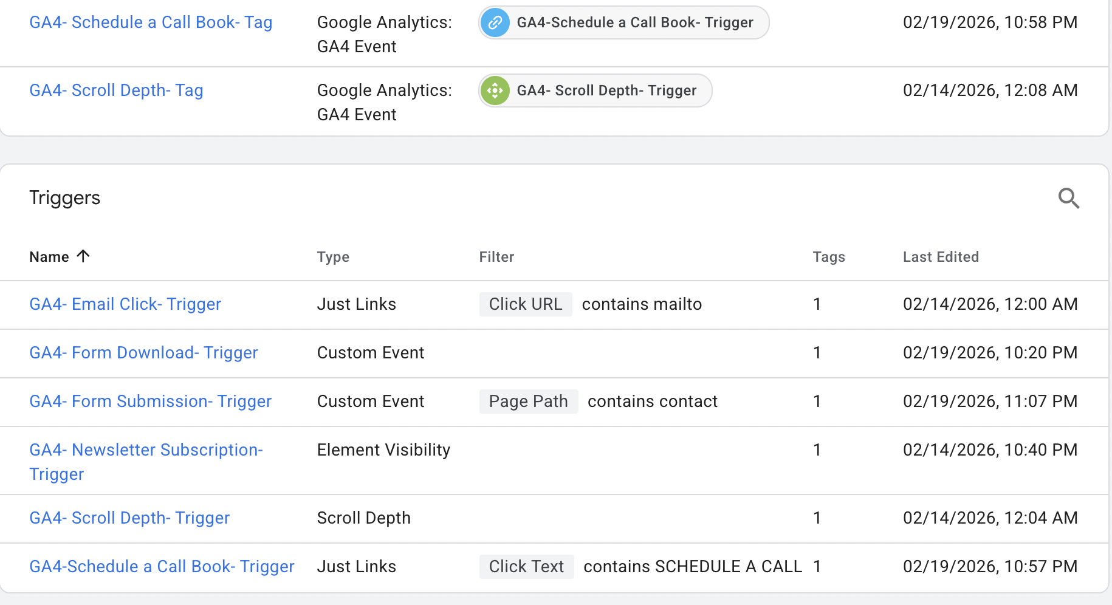Open the GA4- Scroll Depth- Tag link
The width and height of the screenshot is (1112, 605).
(116, 91)
